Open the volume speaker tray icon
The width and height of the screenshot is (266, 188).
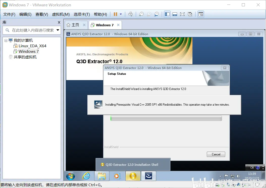[x=239, y=176]
